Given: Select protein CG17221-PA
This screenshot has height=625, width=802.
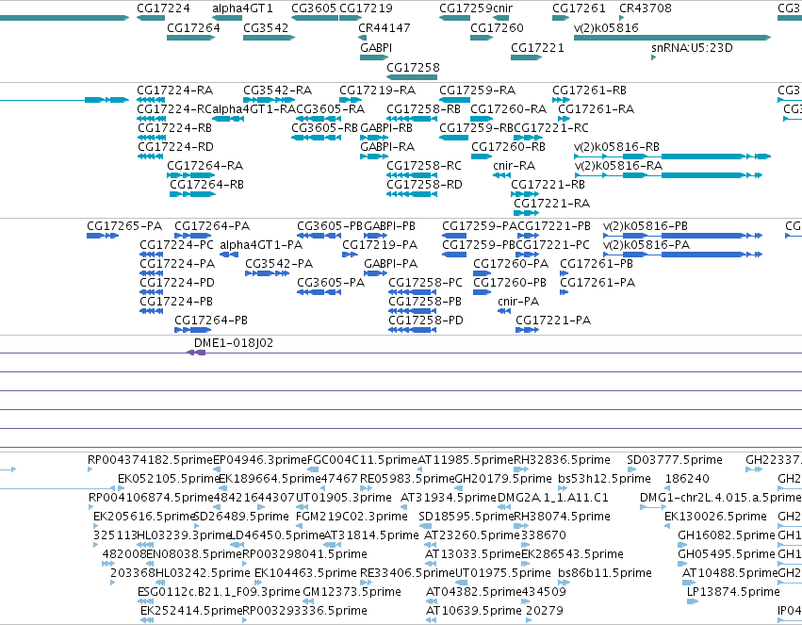Looking at the screenshot, I should pos(528,330).
